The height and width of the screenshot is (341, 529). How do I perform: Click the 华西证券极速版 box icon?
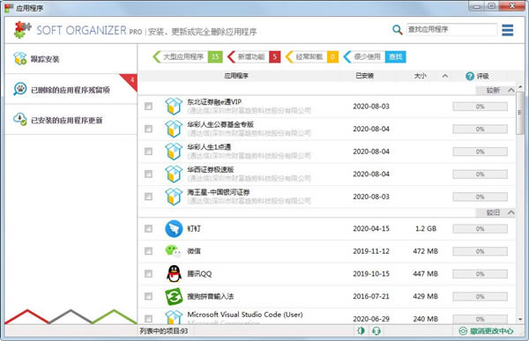(x=174, y=174)
